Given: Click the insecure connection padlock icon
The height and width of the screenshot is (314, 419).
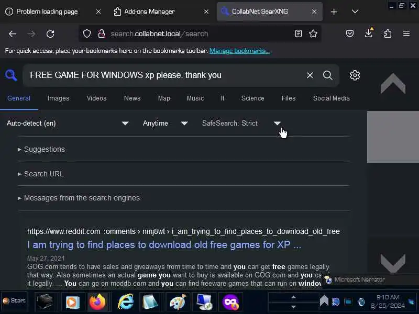Looking at the screenshot, I should coord(102,33).
